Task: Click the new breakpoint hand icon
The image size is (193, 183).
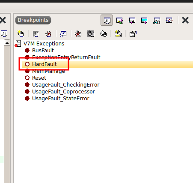Action: coord(21,34)
